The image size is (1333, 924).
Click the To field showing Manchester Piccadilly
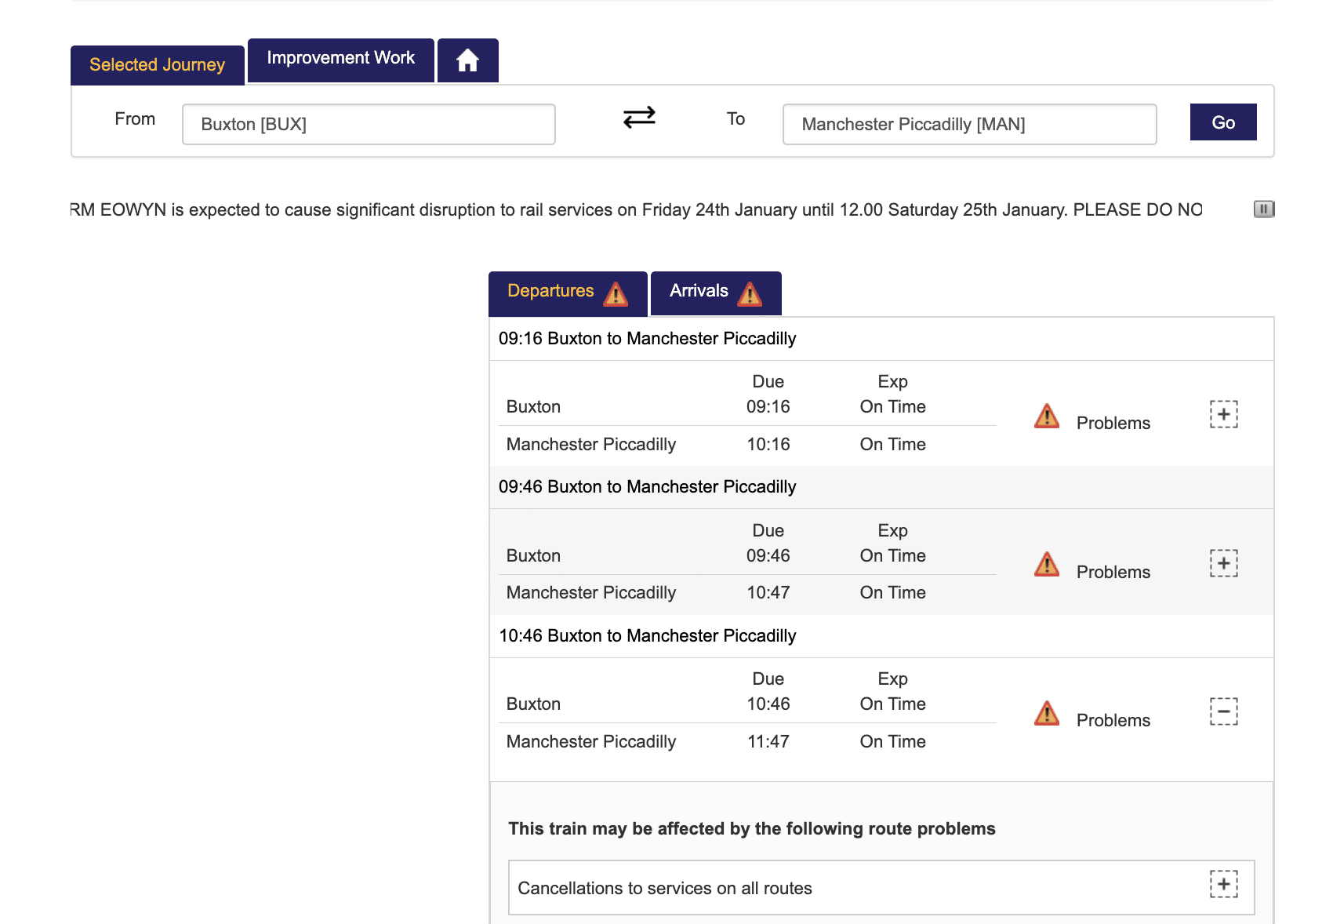point(969,125)
